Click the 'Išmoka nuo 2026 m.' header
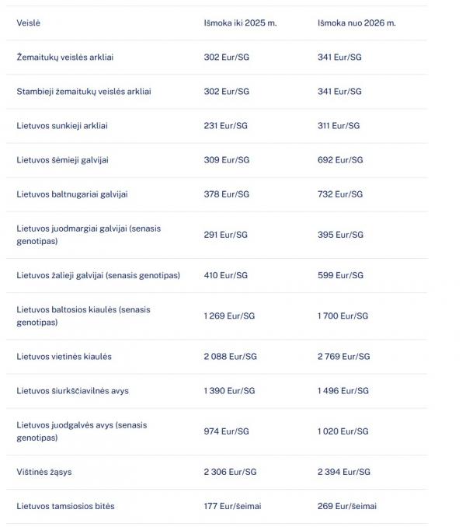Viewport: 466px width, 527px height. 356,23
